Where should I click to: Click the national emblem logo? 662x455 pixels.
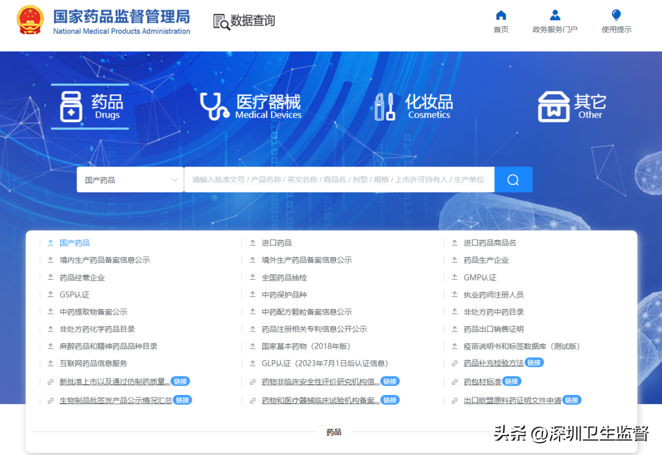click(30, 21)
